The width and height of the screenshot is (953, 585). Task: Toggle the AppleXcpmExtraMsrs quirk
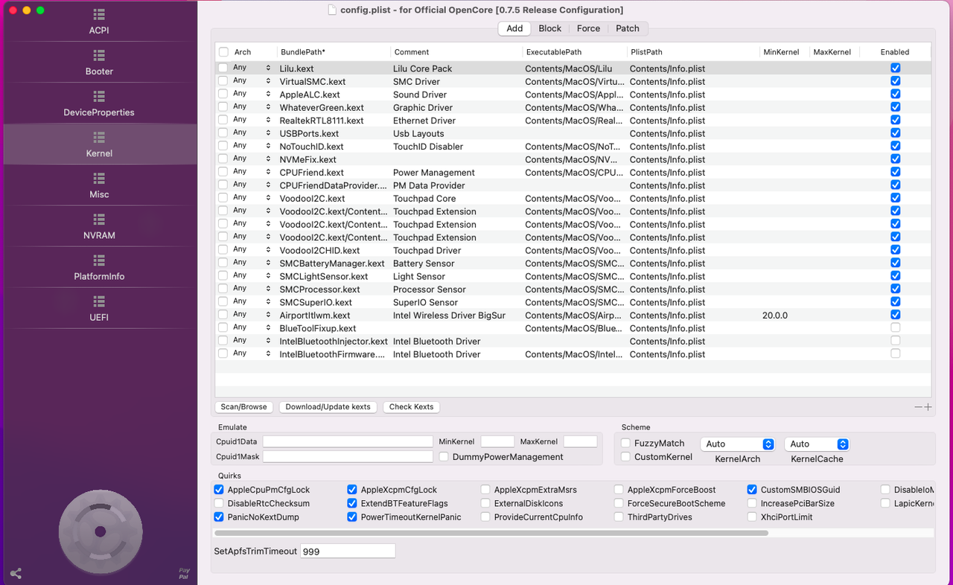pos(485,490)
